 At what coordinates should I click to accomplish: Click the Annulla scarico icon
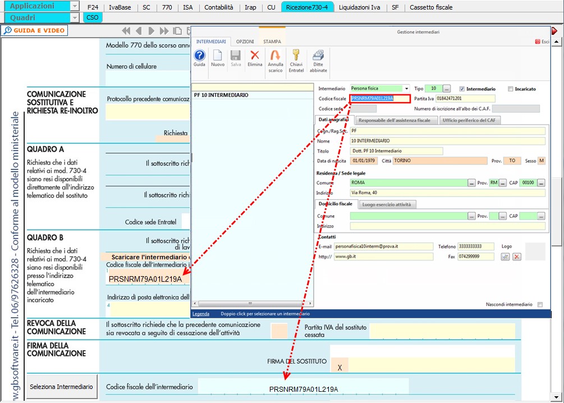click(x=276, y=57)
